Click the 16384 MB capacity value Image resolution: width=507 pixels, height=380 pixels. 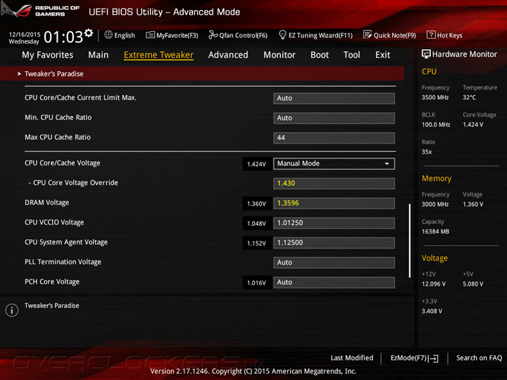pyautogui.click(x=435, y=232)
